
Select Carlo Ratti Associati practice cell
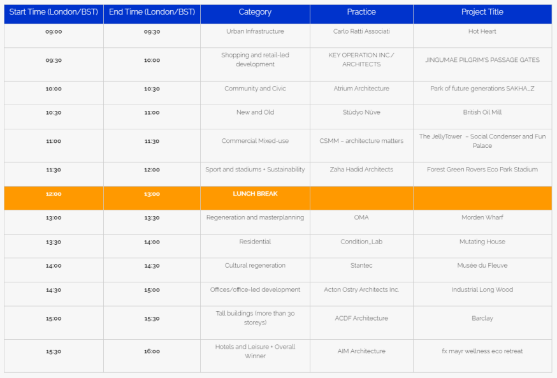pos(361,31)
